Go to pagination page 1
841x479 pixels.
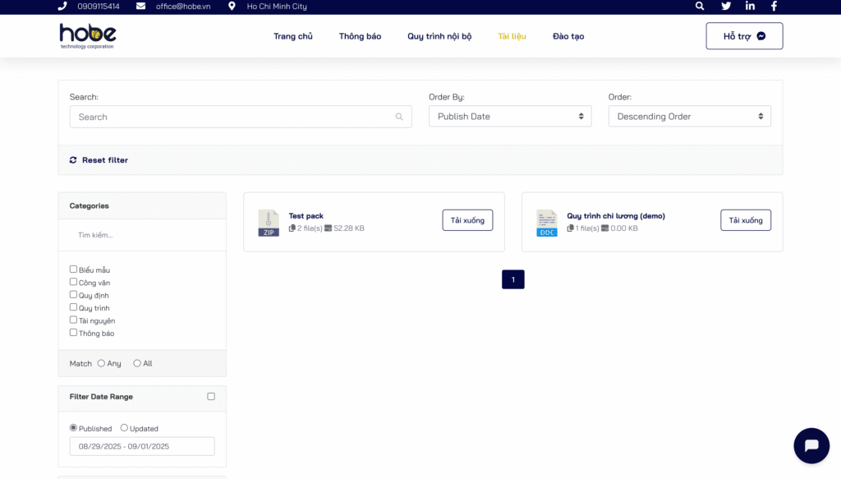pyautogui.click(x=513, y=279)
